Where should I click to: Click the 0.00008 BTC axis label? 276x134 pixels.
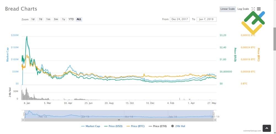(x=248, y=72)
